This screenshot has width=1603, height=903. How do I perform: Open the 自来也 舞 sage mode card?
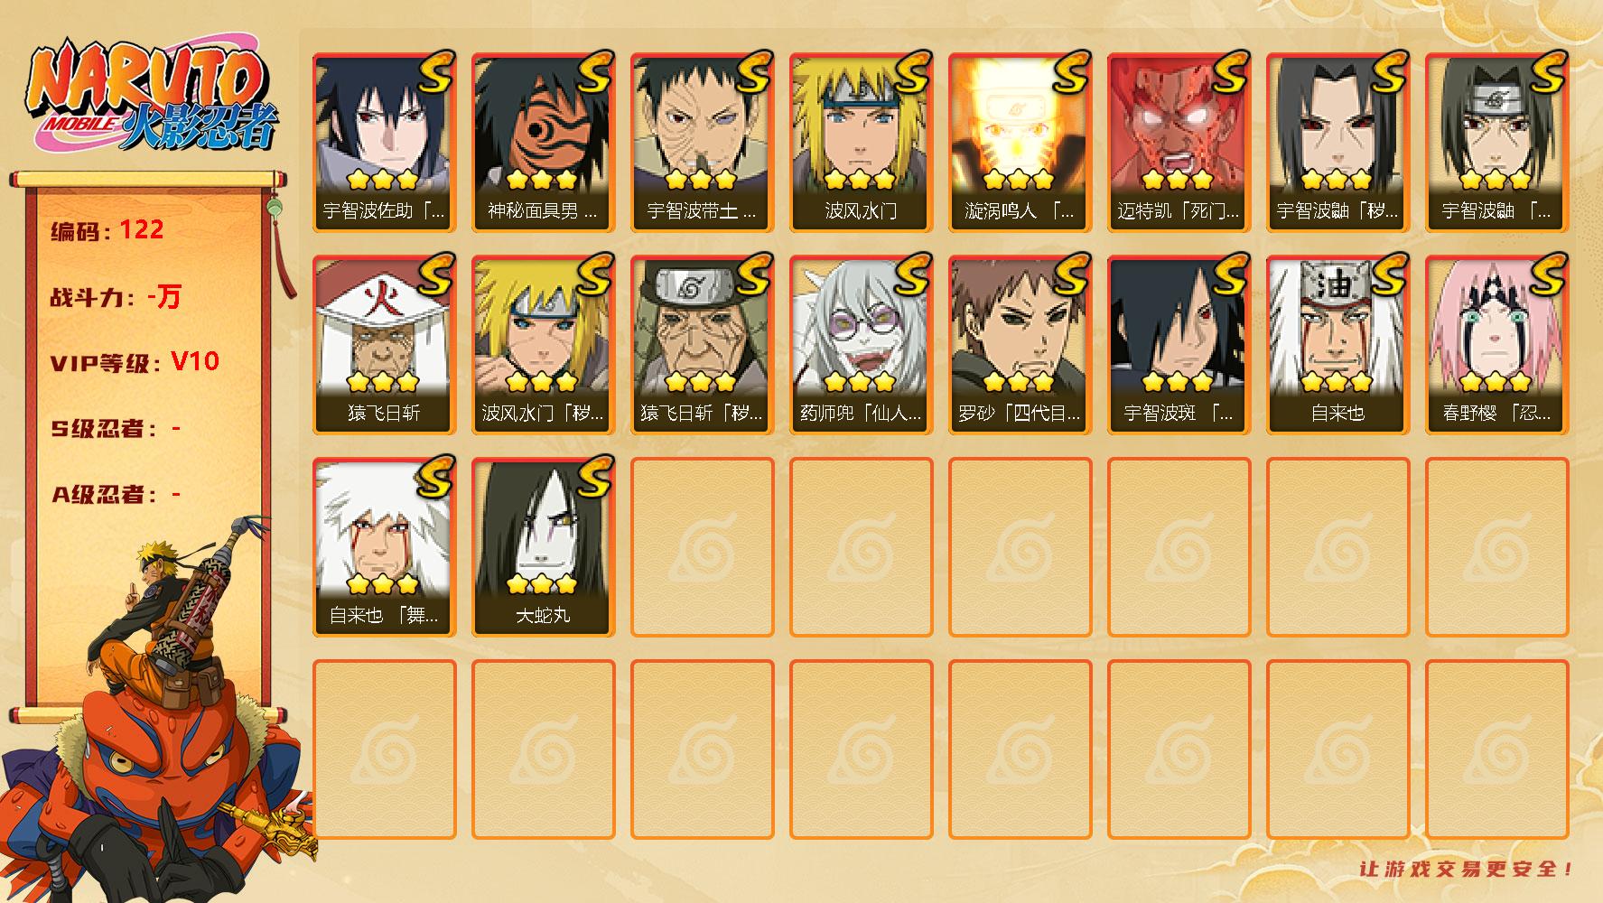384,547
